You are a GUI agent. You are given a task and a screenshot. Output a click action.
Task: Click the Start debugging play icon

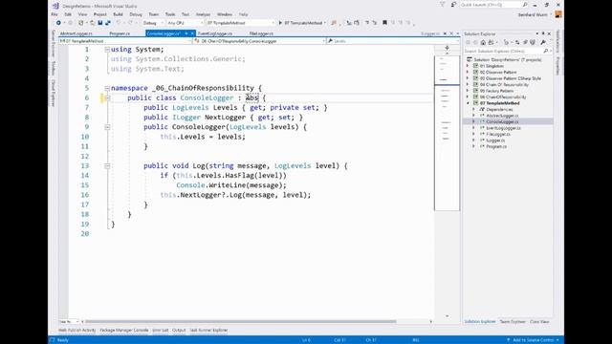[x=280, y=23]
